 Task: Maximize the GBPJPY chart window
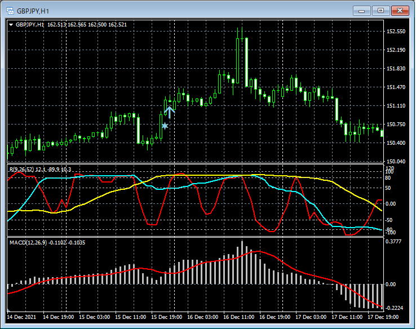click(x=382, y=10)
